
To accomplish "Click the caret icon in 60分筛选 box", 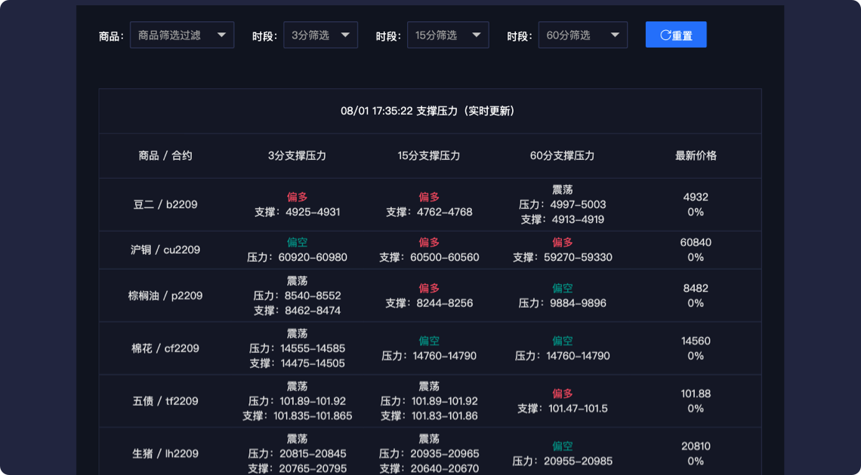I will [x=615, y=35].
